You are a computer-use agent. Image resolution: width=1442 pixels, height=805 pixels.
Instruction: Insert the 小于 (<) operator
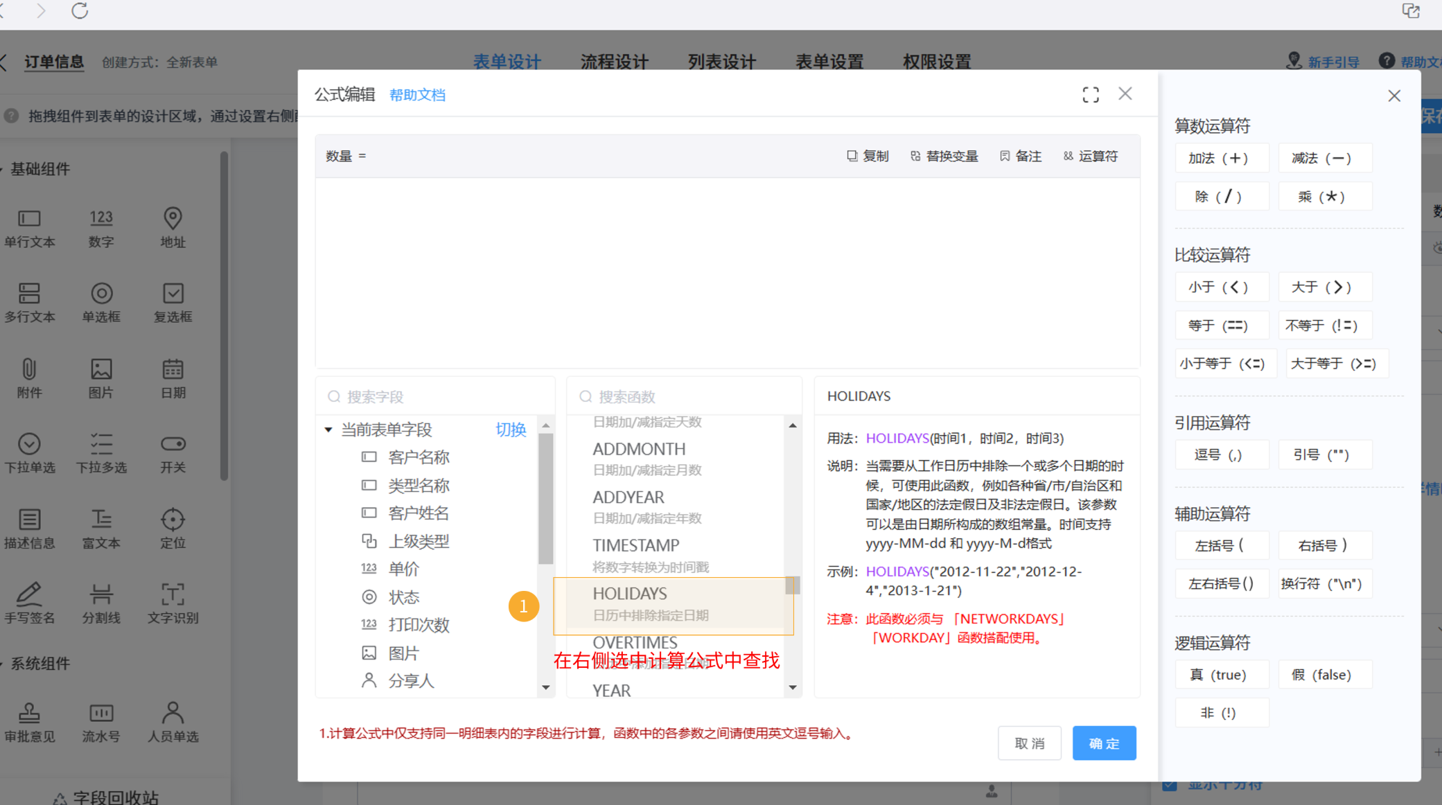click(x=1222, y=287)
